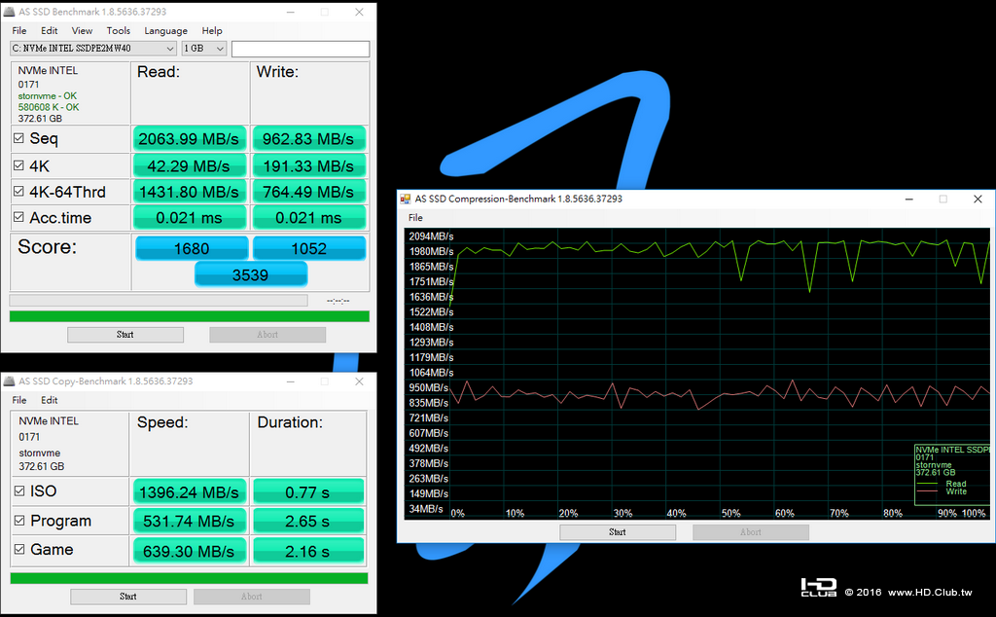
Task: Open the Tools menu
Action: (118, 30)
